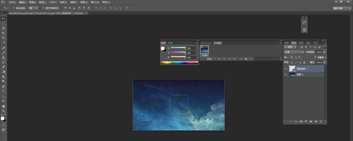Select the Move tool in toolbar
The image size is (353, 141).
[4, 18]
